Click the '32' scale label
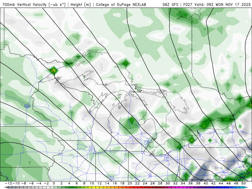Image resolution: width=252 pixels, height=189 pixels. (175, 183)
